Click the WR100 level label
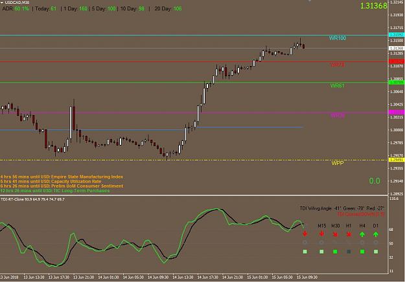Screen dimensions: 405x282 [x=338, y=38]
